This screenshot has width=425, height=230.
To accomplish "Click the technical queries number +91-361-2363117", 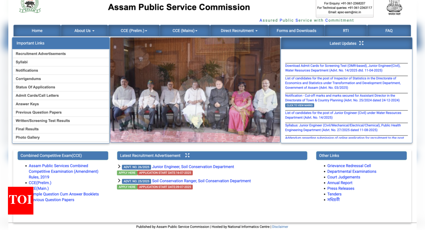I will tap(360, 8).
